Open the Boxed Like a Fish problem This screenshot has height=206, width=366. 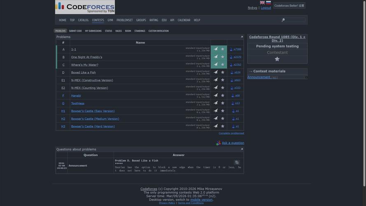tap(83, 73)
